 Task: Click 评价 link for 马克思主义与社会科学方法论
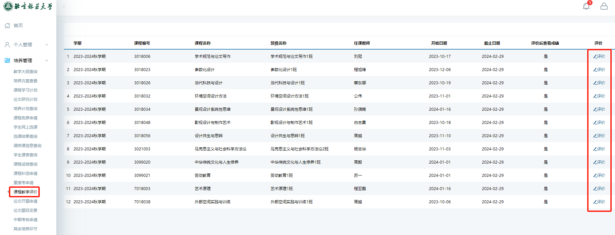pos(599,149)
